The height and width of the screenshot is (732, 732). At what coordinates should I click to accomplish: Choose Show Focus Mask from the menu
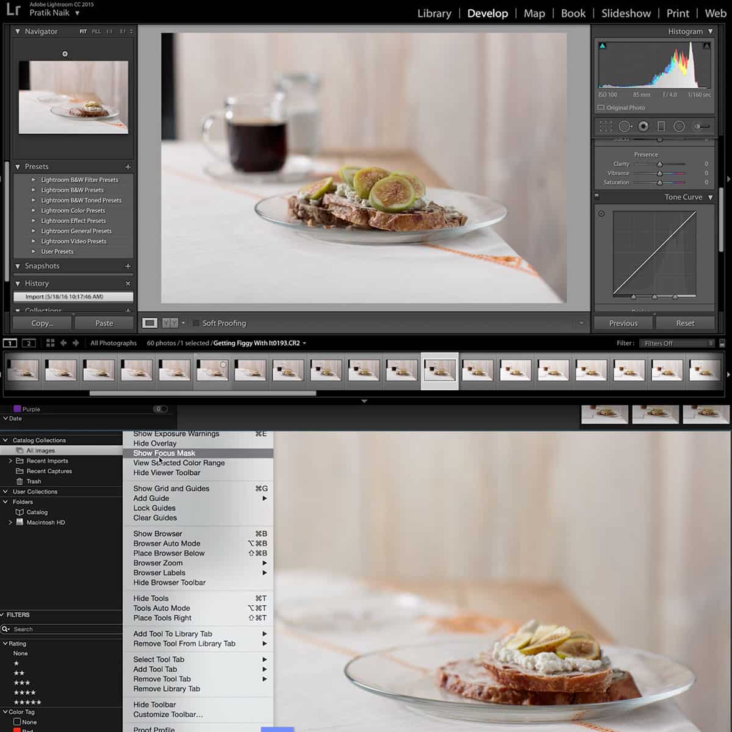tap(165, 453)
